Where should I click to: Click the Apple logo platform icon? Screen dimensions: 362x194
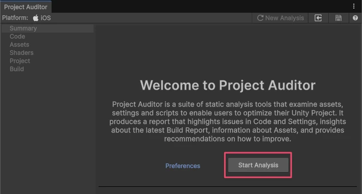point(36,18)
